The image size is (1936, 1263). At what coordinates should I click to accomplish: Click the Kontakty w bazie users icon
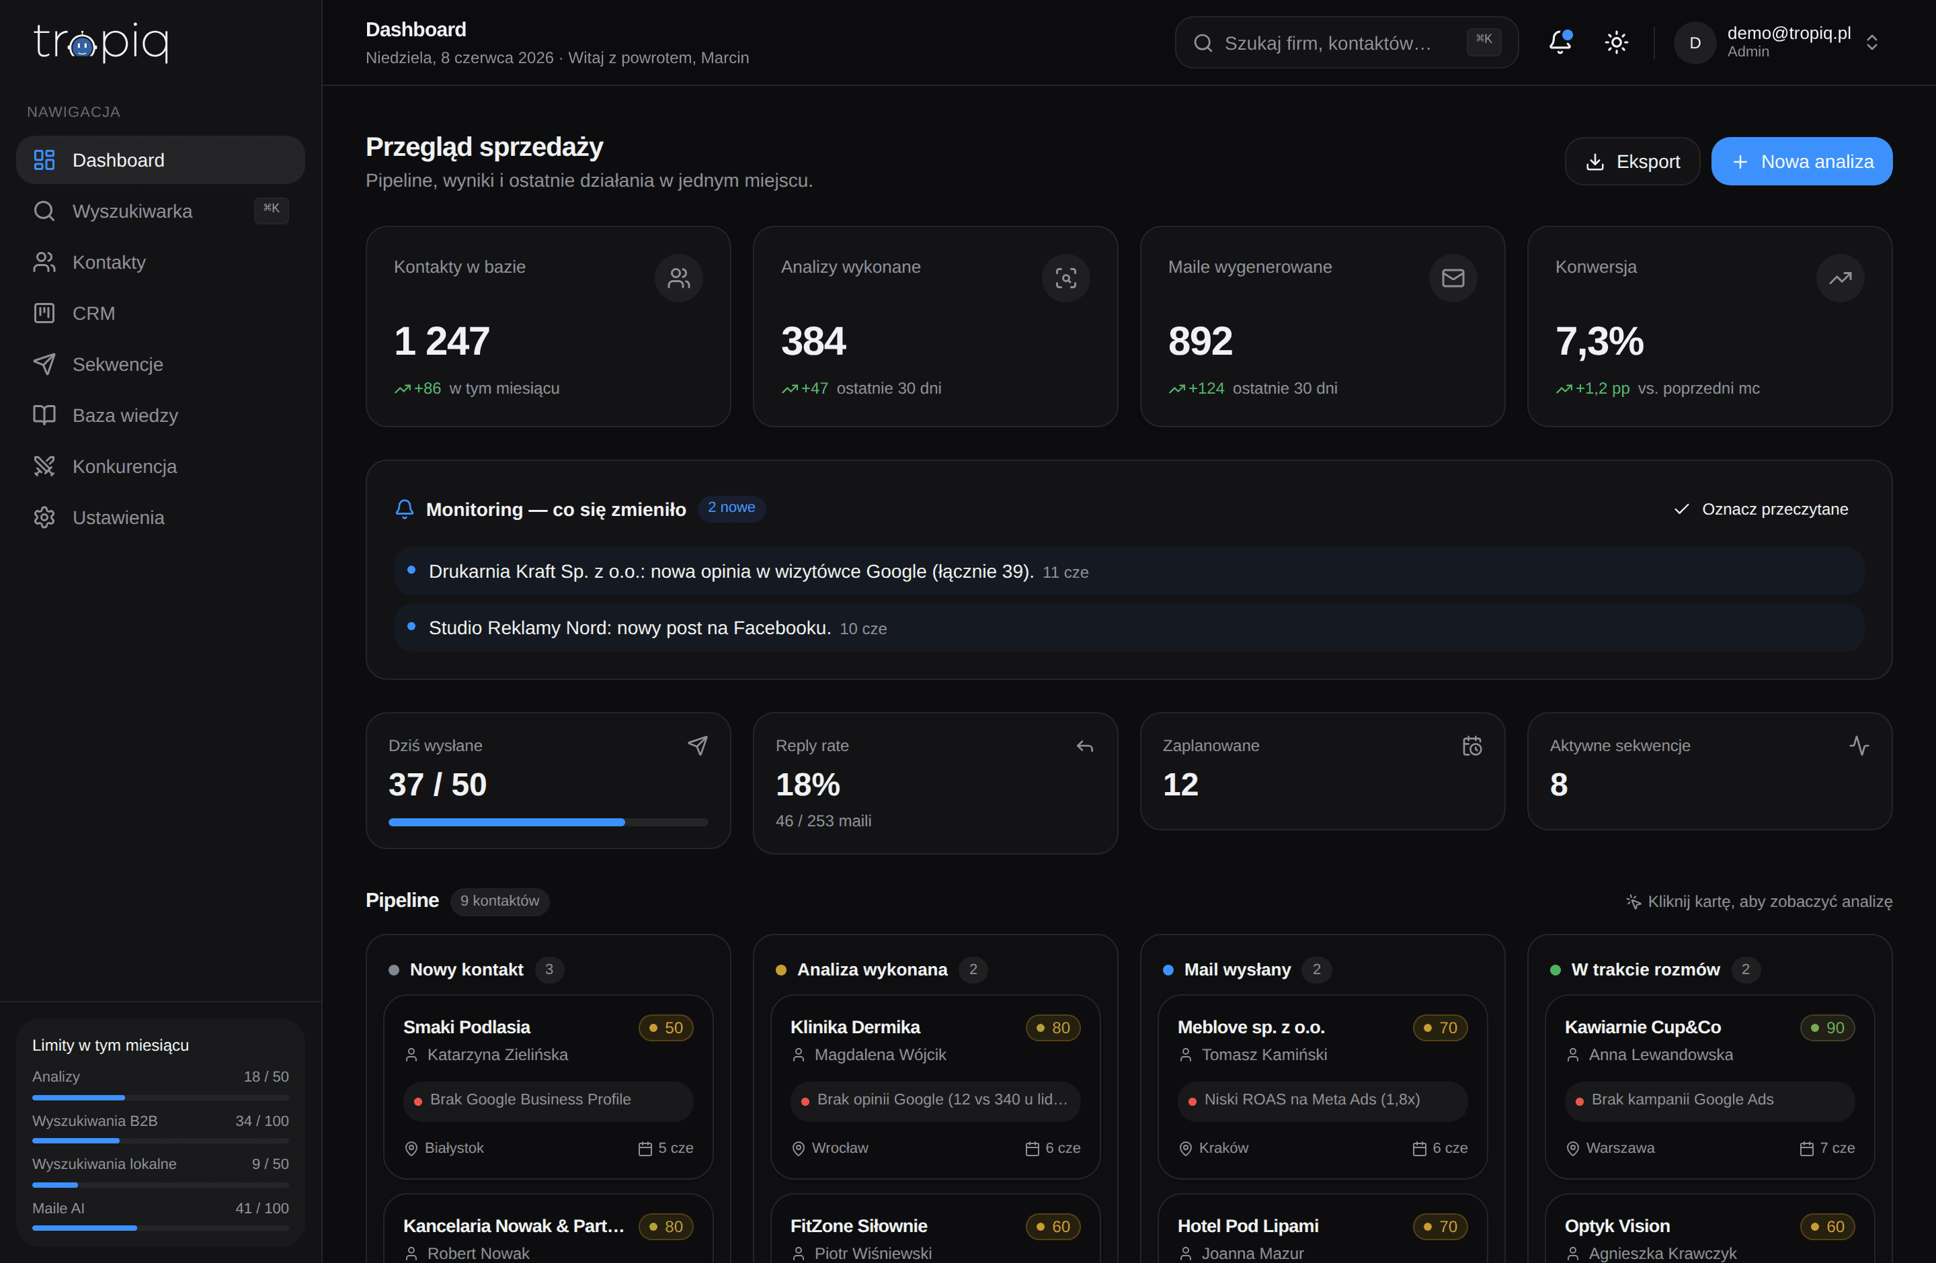678,278
